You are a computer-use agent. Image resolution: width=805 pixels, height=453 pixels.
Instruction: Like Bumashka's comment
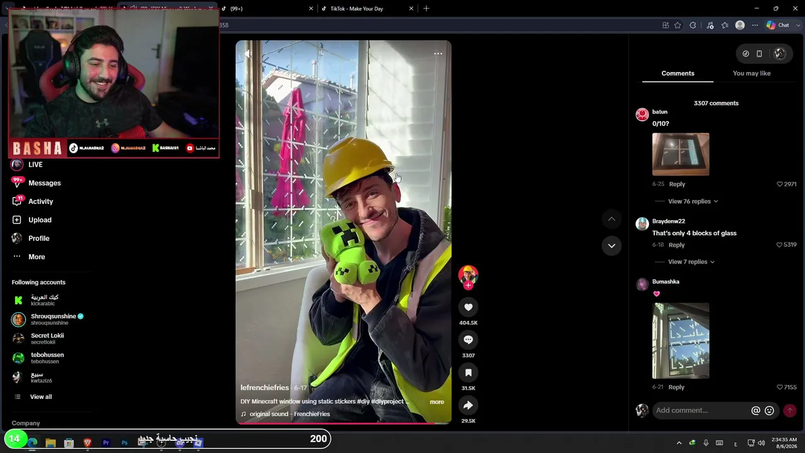780,388
